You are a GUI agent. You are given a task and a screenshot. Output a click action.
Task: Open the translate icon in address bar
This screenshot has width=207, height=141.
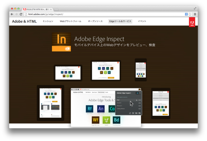pyautogui.click(x=186, y=14)
